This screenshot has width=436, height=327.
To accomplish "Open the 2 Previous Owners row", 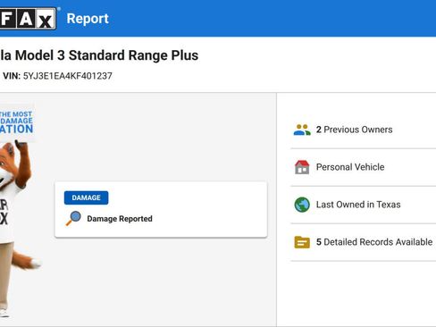I will click(364, 130).
